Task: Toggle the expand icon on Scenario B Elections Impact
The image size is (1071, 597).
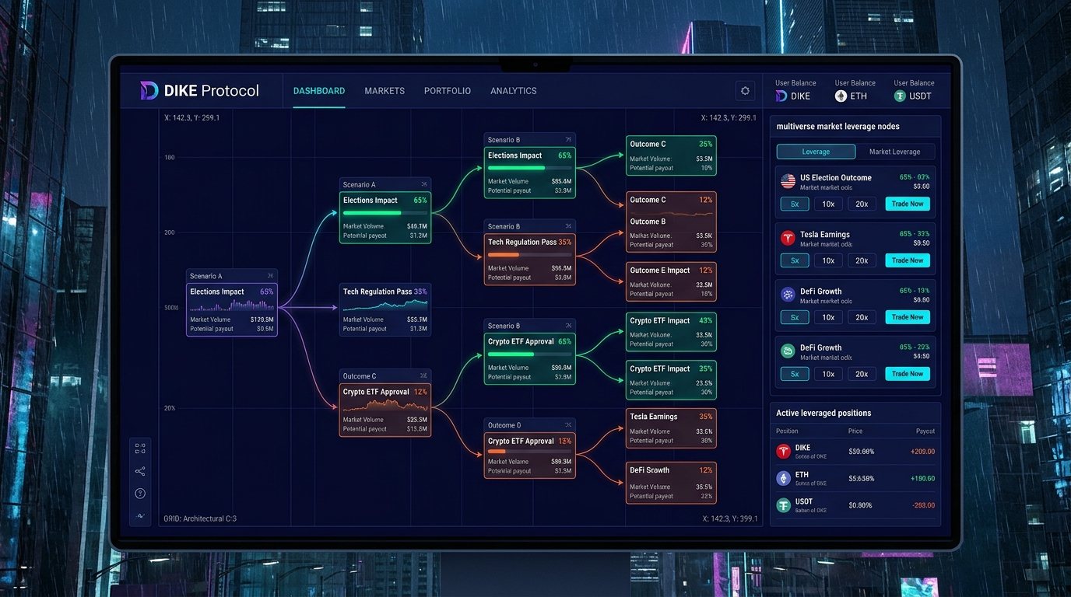Action: click(x=567, y=140)
